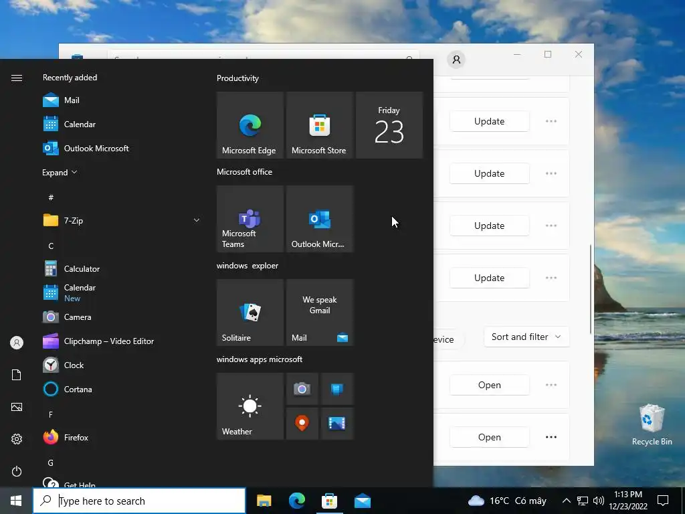Select the Productivity group title

point(237,78)
